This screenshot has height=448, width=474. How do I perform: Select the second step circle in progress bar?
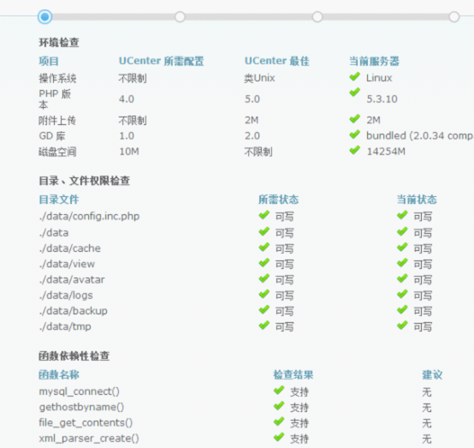tap(180, 16)
